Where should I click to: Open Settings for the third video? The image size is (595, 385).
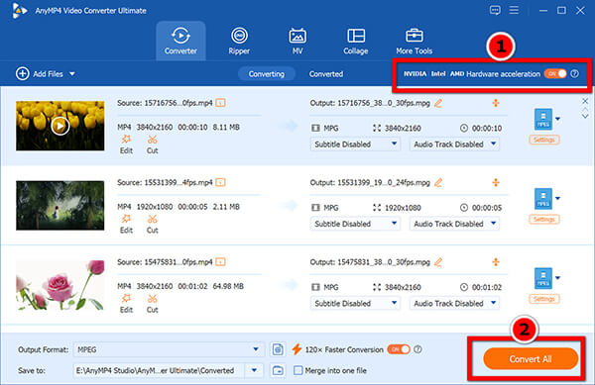543,299
